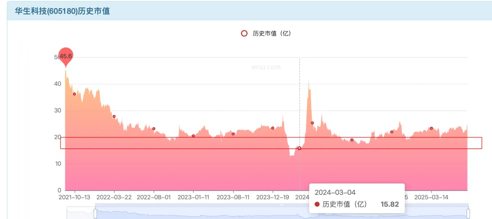This screenshot has height=219, width=492.
Task: Select the data point above 2023-01-11
Action: 193,136
